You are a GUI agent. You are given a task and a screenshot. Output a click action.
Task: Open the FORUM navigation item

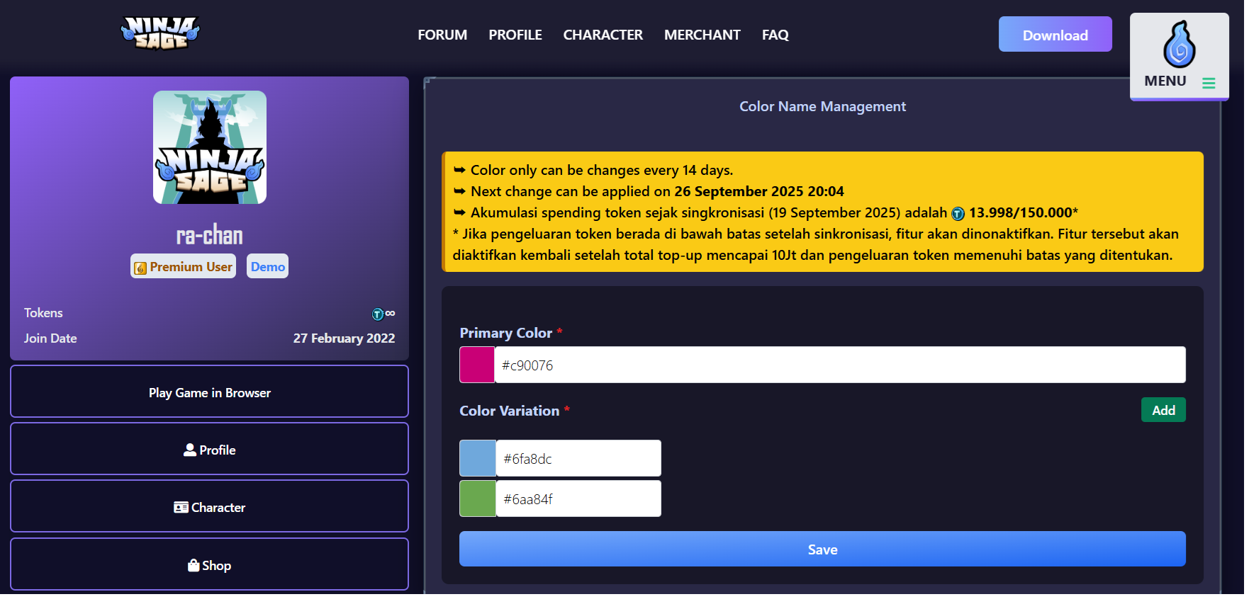(442, 35)
